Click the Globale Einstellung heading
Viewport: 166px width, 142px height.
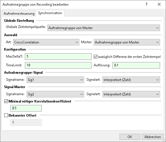tap(19, 21)
